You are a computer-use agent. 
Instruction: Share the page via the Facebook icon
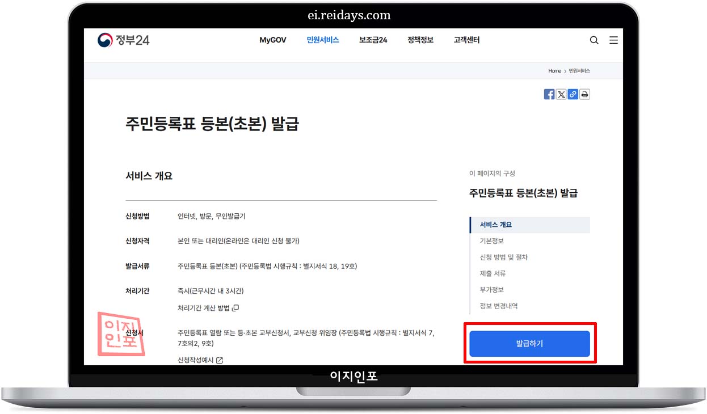pyautogui.click(x=549, y=94)
